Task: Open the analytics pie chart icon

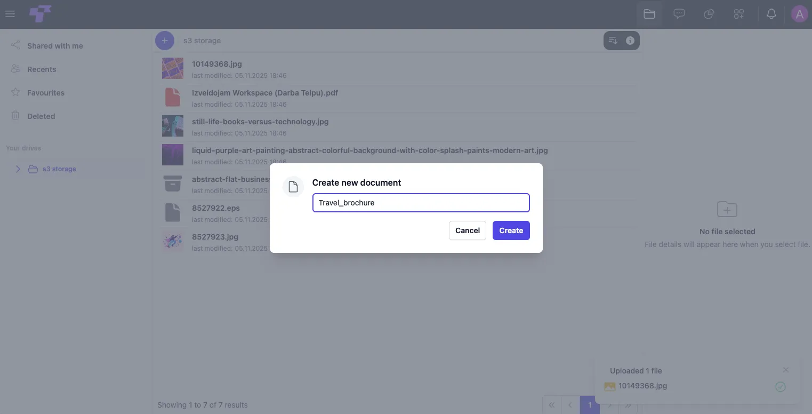Action: coord(709,14)
